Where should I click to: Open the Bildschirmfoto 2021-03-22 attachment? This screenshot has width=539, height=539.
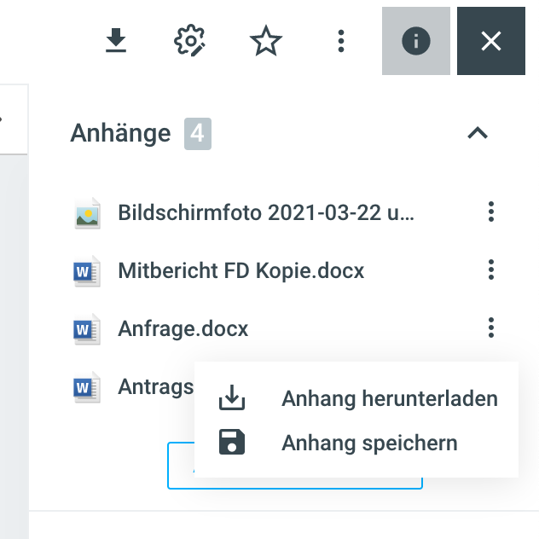266,212
